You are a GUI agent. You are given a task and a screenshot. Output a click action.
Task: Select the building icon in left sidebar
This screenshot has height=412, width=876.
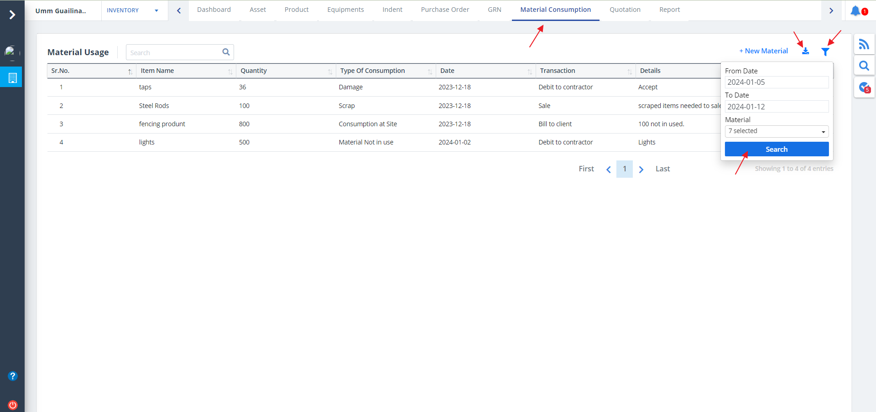tap(12, 77)
